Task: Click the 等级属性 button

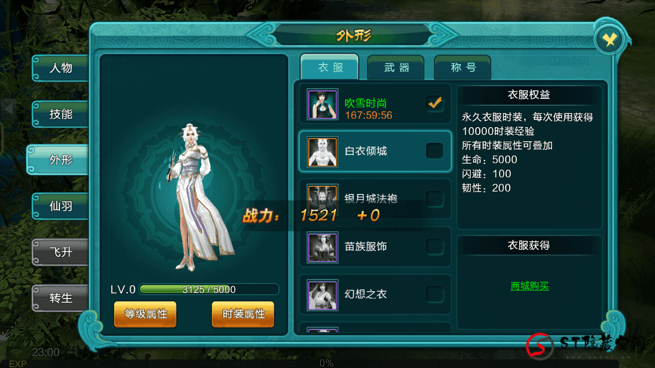Action: pos(145,314)
